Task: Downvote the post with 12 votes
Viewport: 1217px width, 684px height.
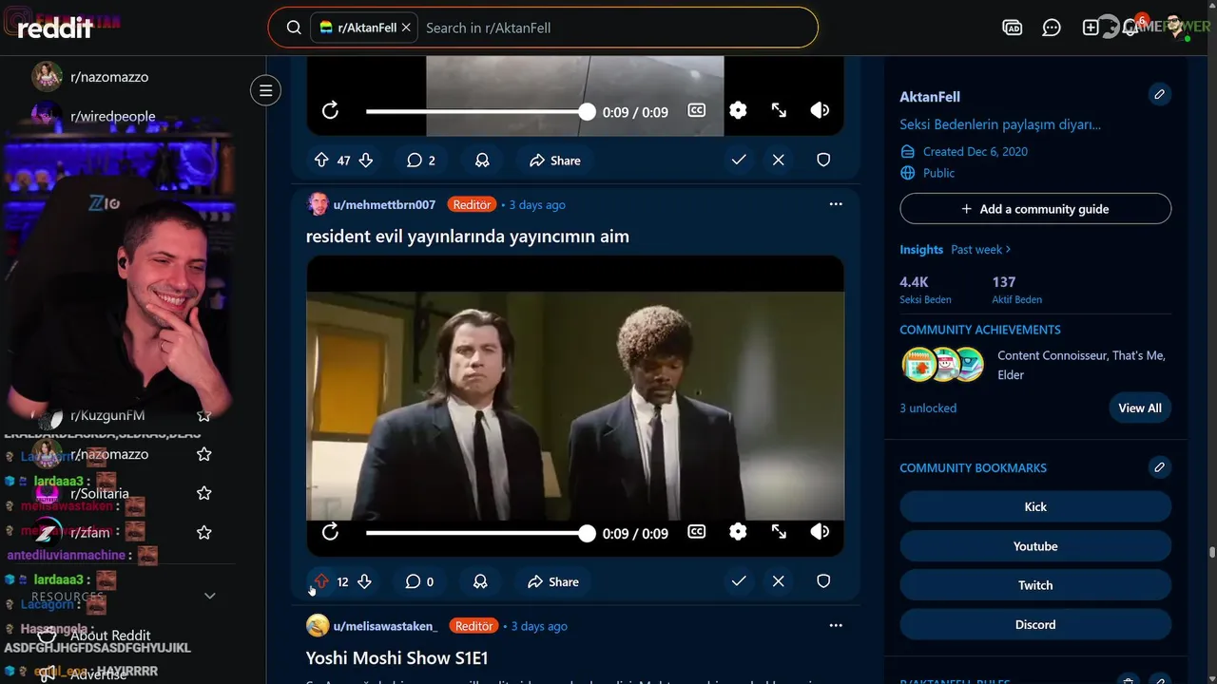Action: tap(364, 581)
